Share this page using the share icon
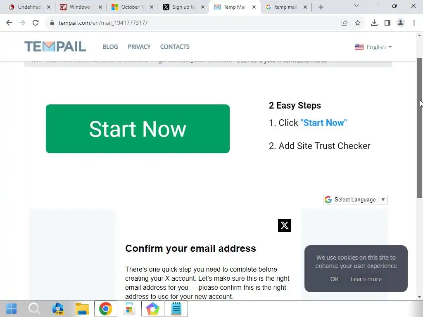The image size is (423, 317). [345, 23]
